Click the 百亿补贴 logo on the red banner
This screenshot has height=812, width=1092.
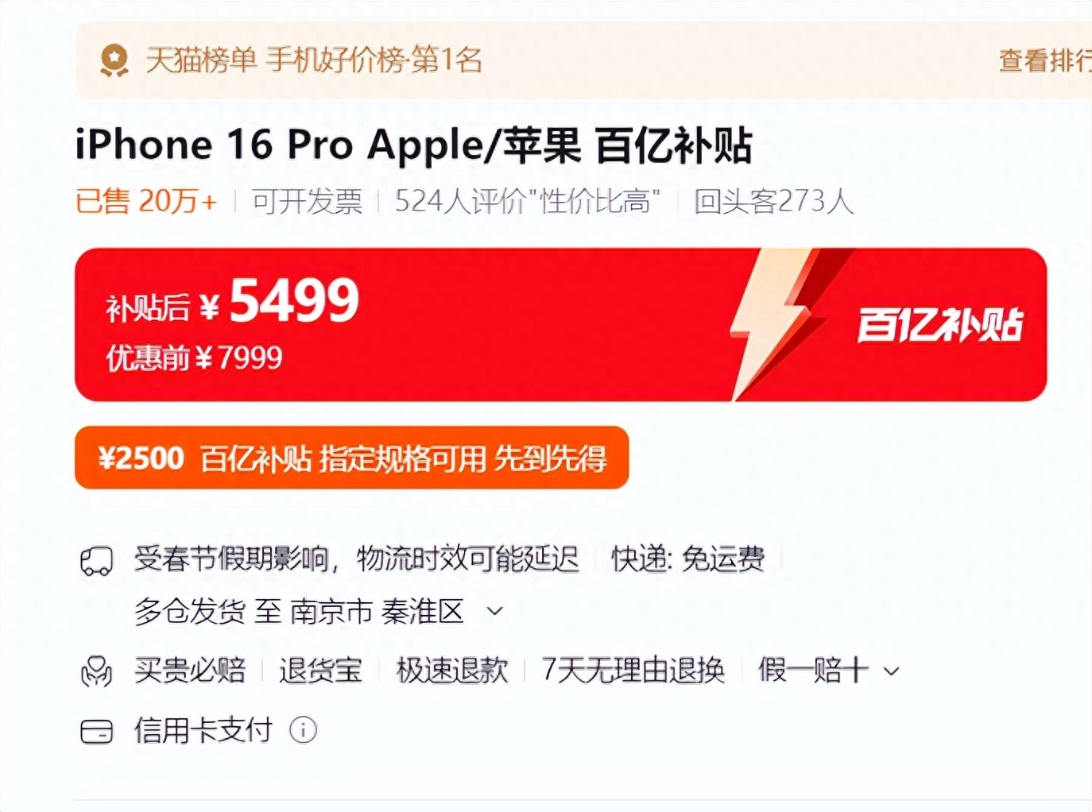tap(939, 325)
